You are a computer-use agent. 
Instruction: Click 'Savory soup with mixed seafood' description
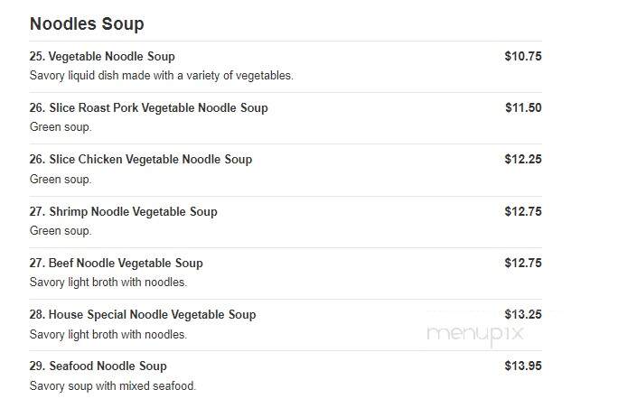click(113, 385)
